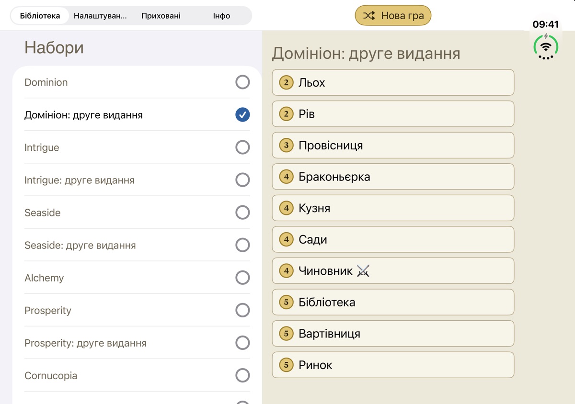
Task: Select the Dominion set radio button
Action: pyautogui.click(x=242, y=82)
